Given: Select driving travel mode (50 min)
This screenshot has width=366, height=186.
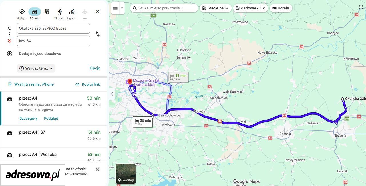Looking at the screenshot, I should pos(35,12).
